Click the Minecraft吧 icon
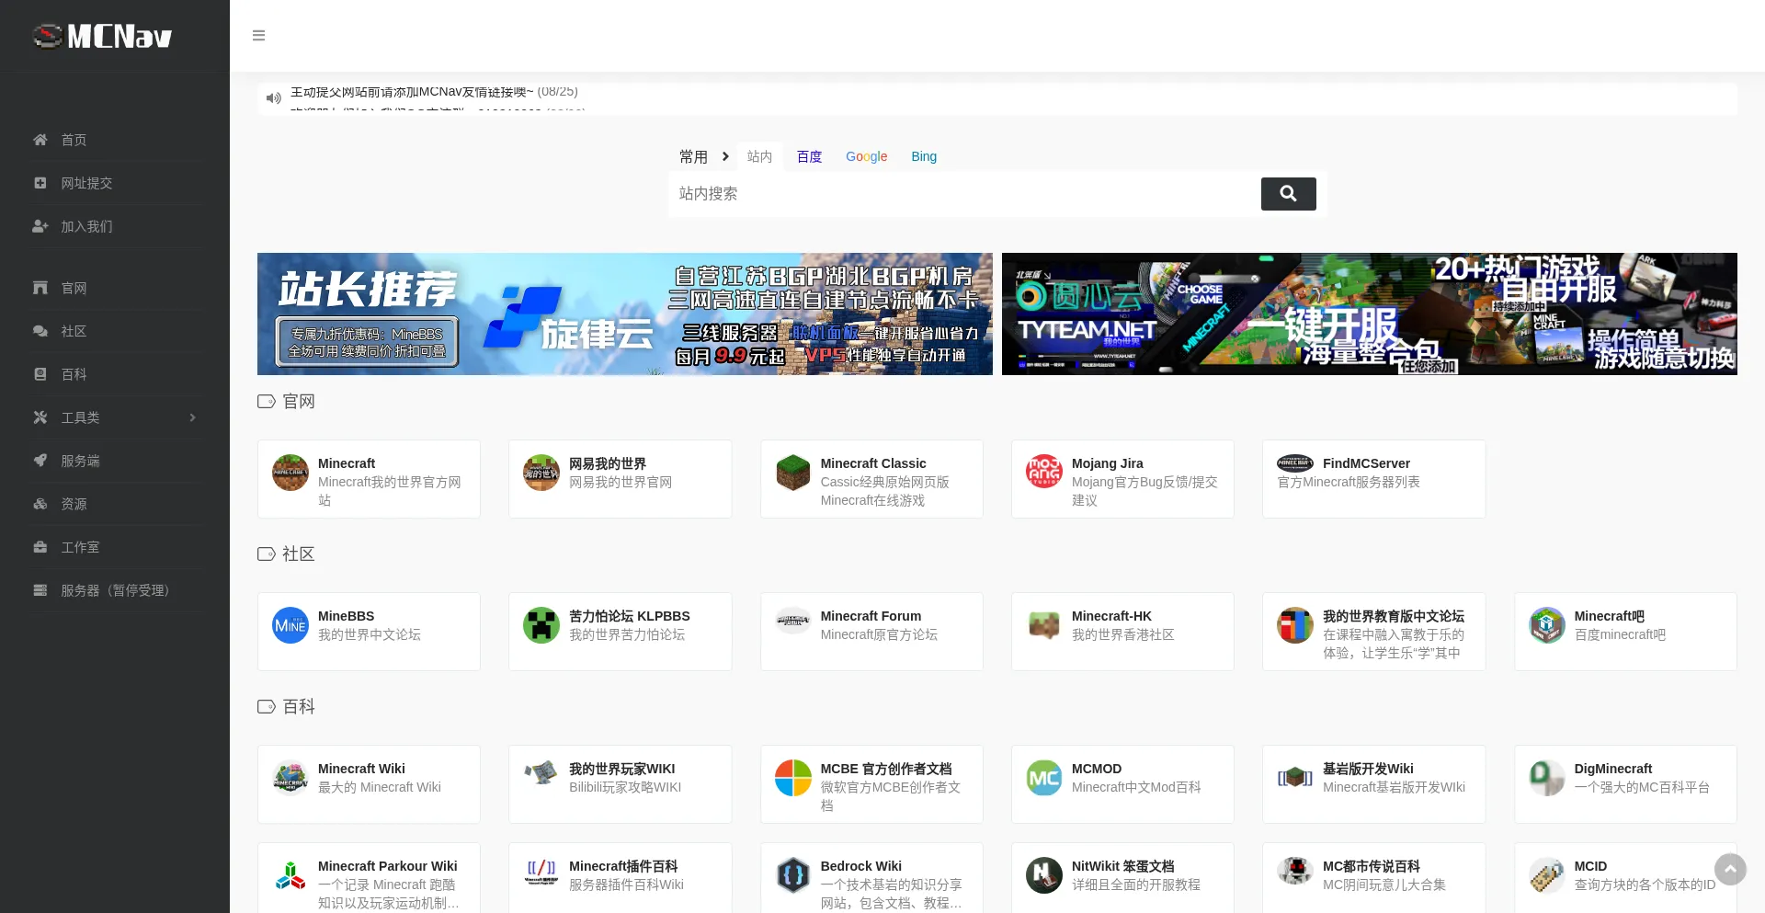Image resolution: width=1765 pixels, height=913 pixels. [1547, 625]
